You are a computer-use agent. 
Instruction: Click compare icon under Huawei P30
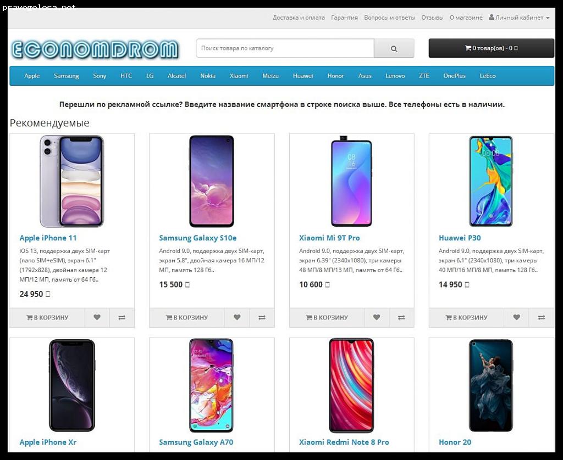click(542, 317)
